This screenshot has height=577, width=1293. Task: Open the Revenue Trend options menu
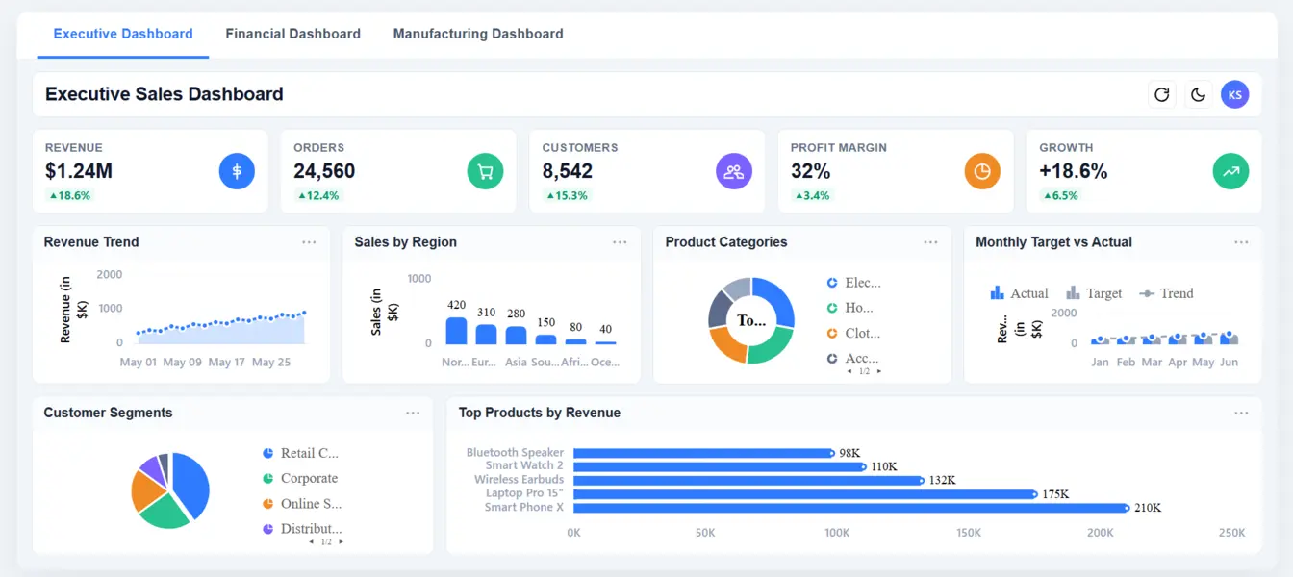(x=309, y=242)
